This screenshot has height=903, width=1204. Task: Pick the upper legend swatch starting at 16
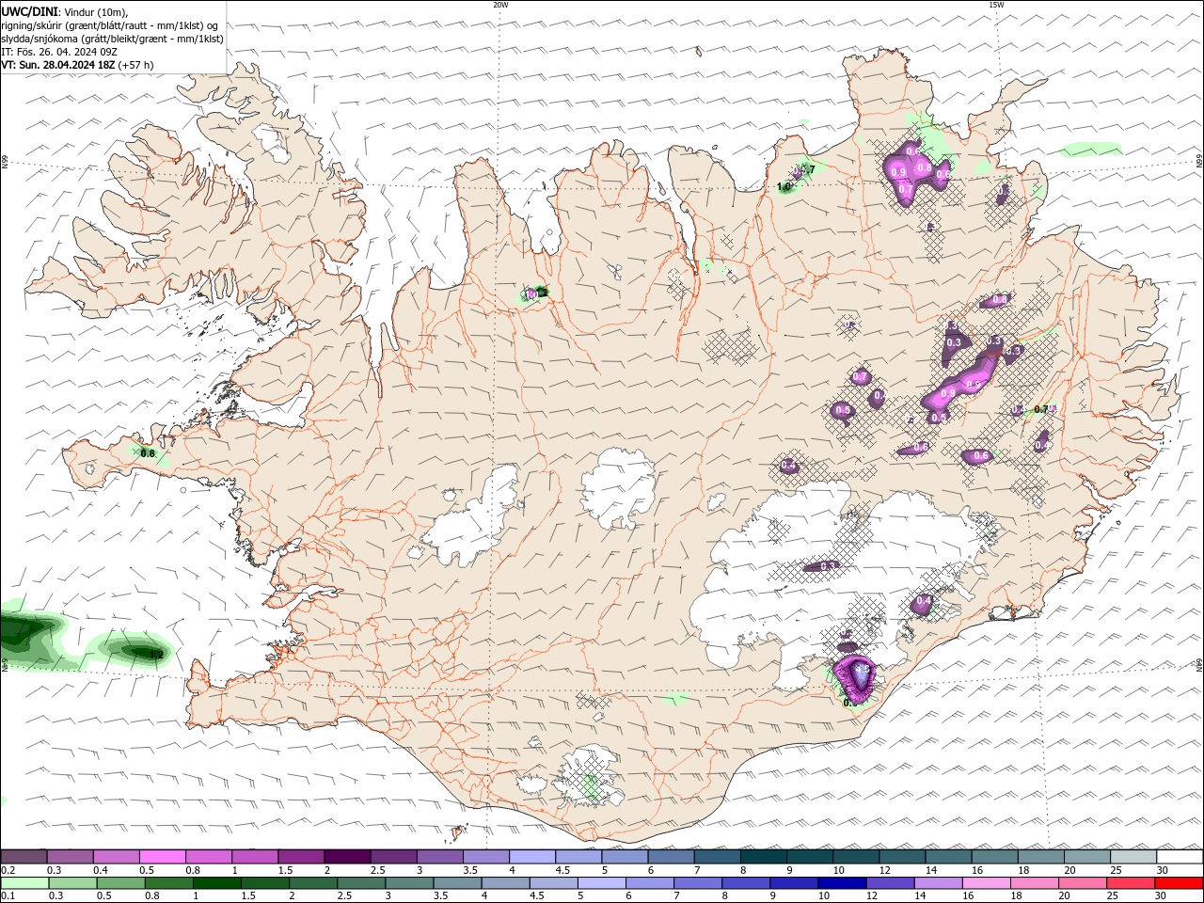(994, 857)
